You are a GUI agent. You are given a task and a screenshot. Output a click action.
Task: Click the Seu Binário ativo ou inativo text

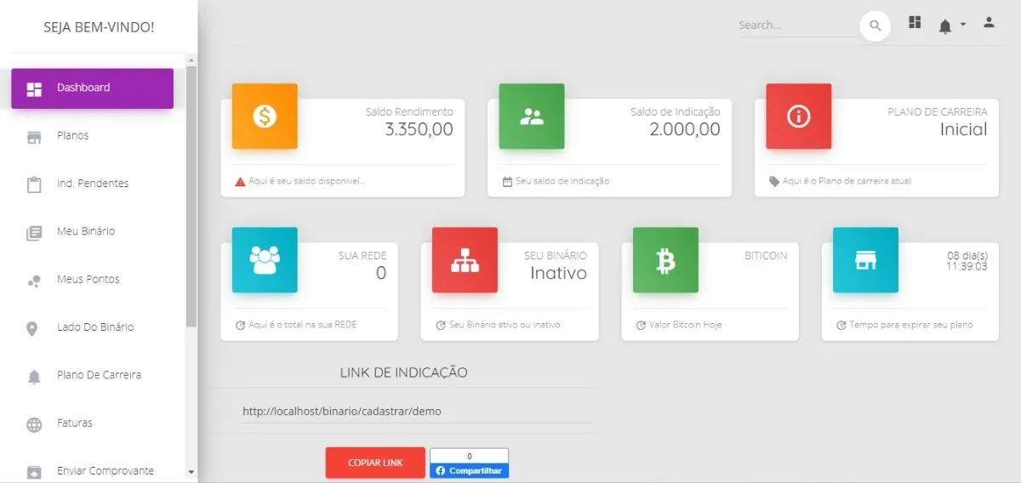[x=505, y=325]
